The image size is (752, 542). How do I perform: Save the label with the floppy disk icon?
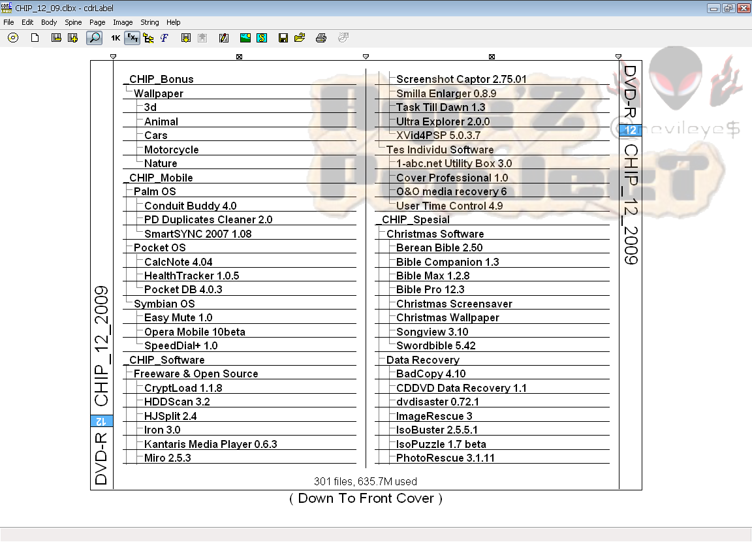pyautogui.click(x=283, y=38)
